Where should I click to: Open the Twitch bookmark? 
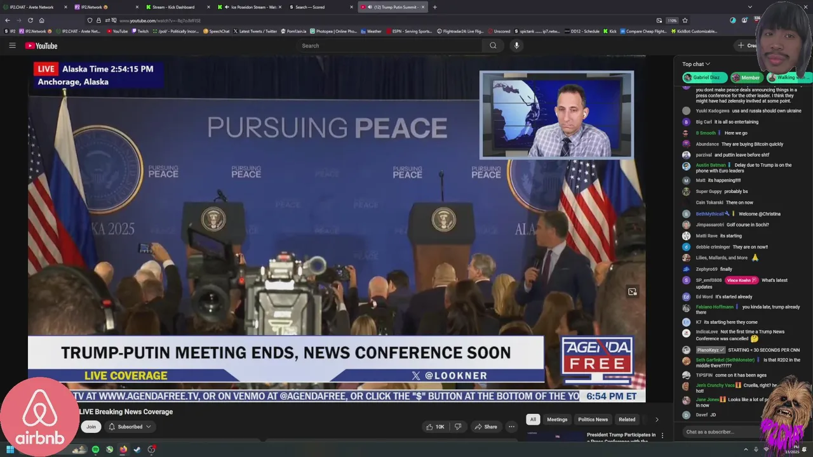tap(140, 31)
